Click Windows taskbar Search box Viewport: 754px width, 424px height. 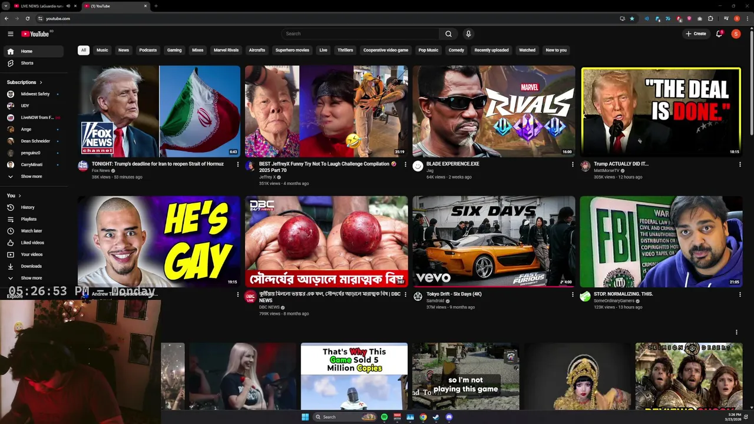pos(345,417)
